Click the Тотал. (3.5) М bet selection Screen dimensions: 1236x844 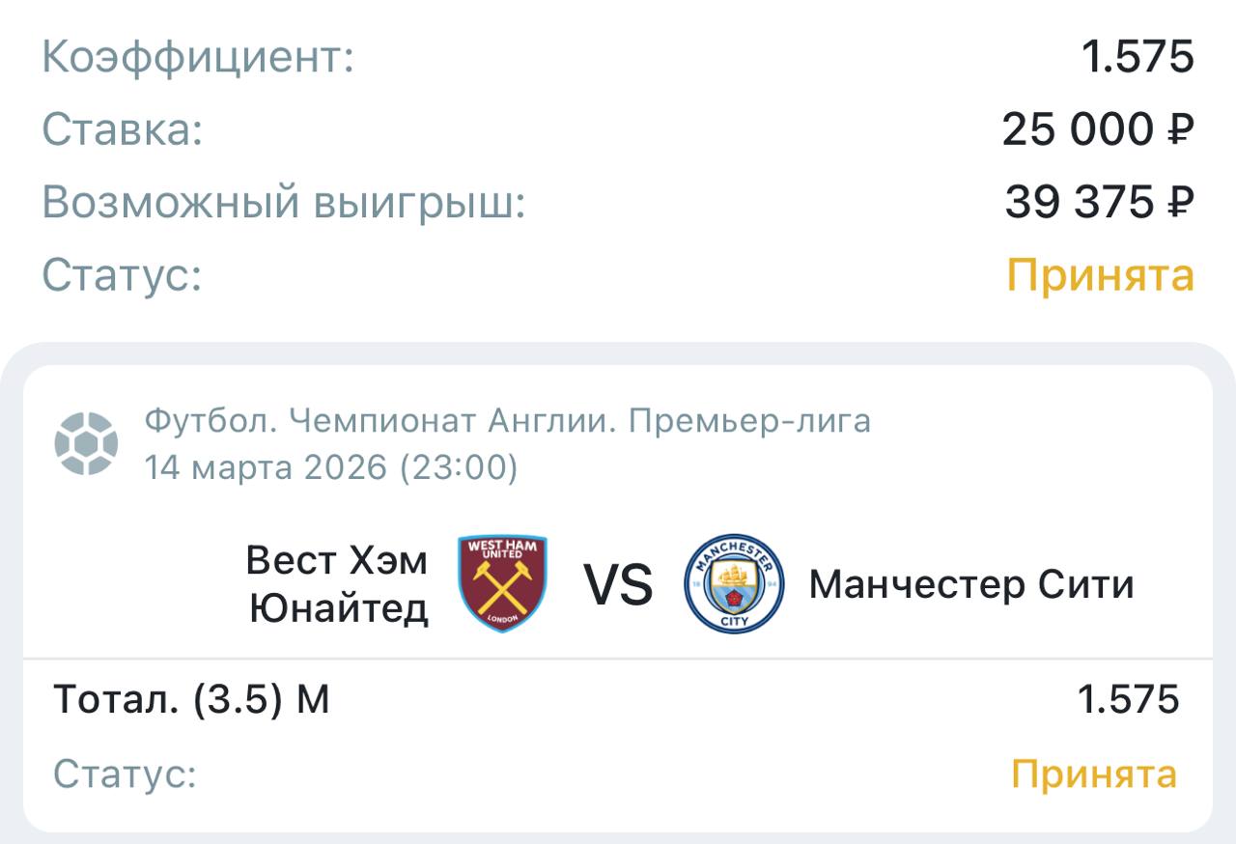coord(191,699)
